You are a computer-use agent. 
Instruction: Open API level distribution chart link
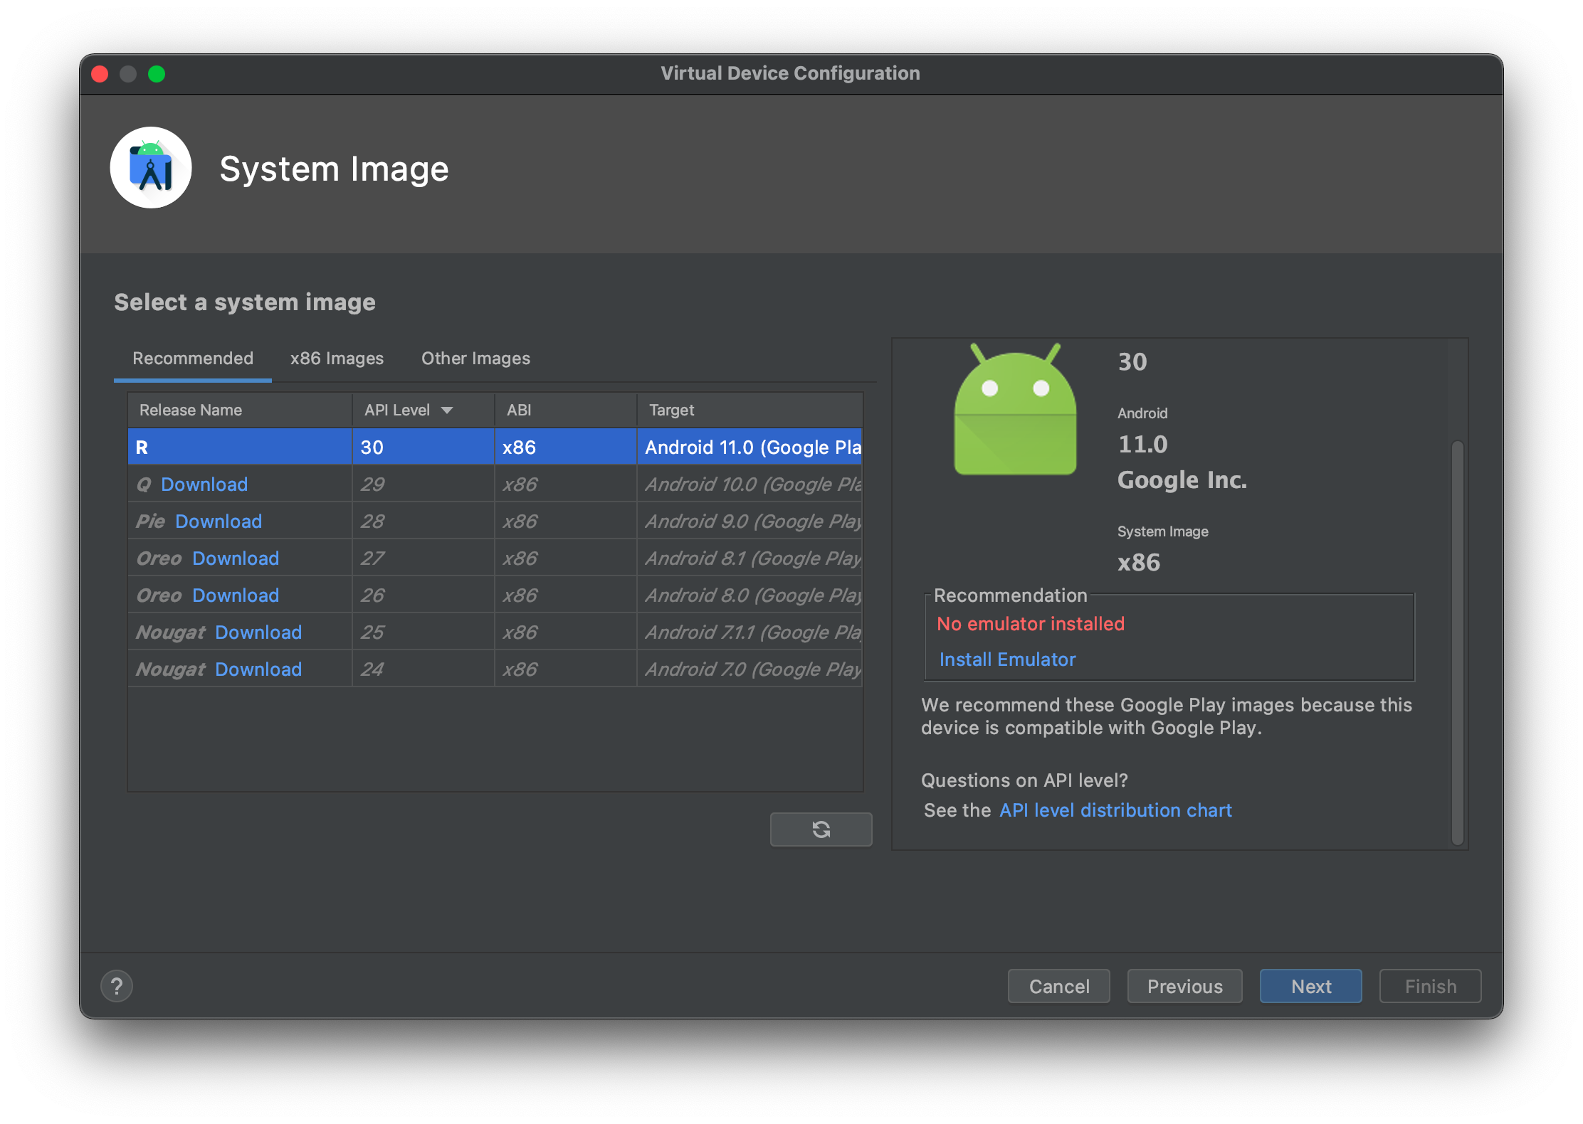pyautogui.click(x=1115, y=810)
